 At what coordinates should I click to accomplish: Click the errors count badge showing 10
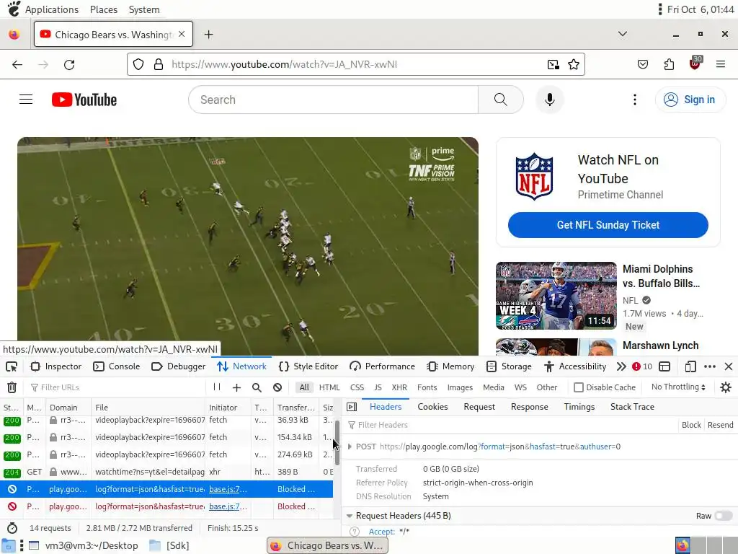tap(642, 366)
